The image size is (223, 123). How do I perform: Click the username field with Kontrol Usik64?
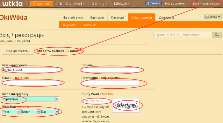(x=32, y=70)
